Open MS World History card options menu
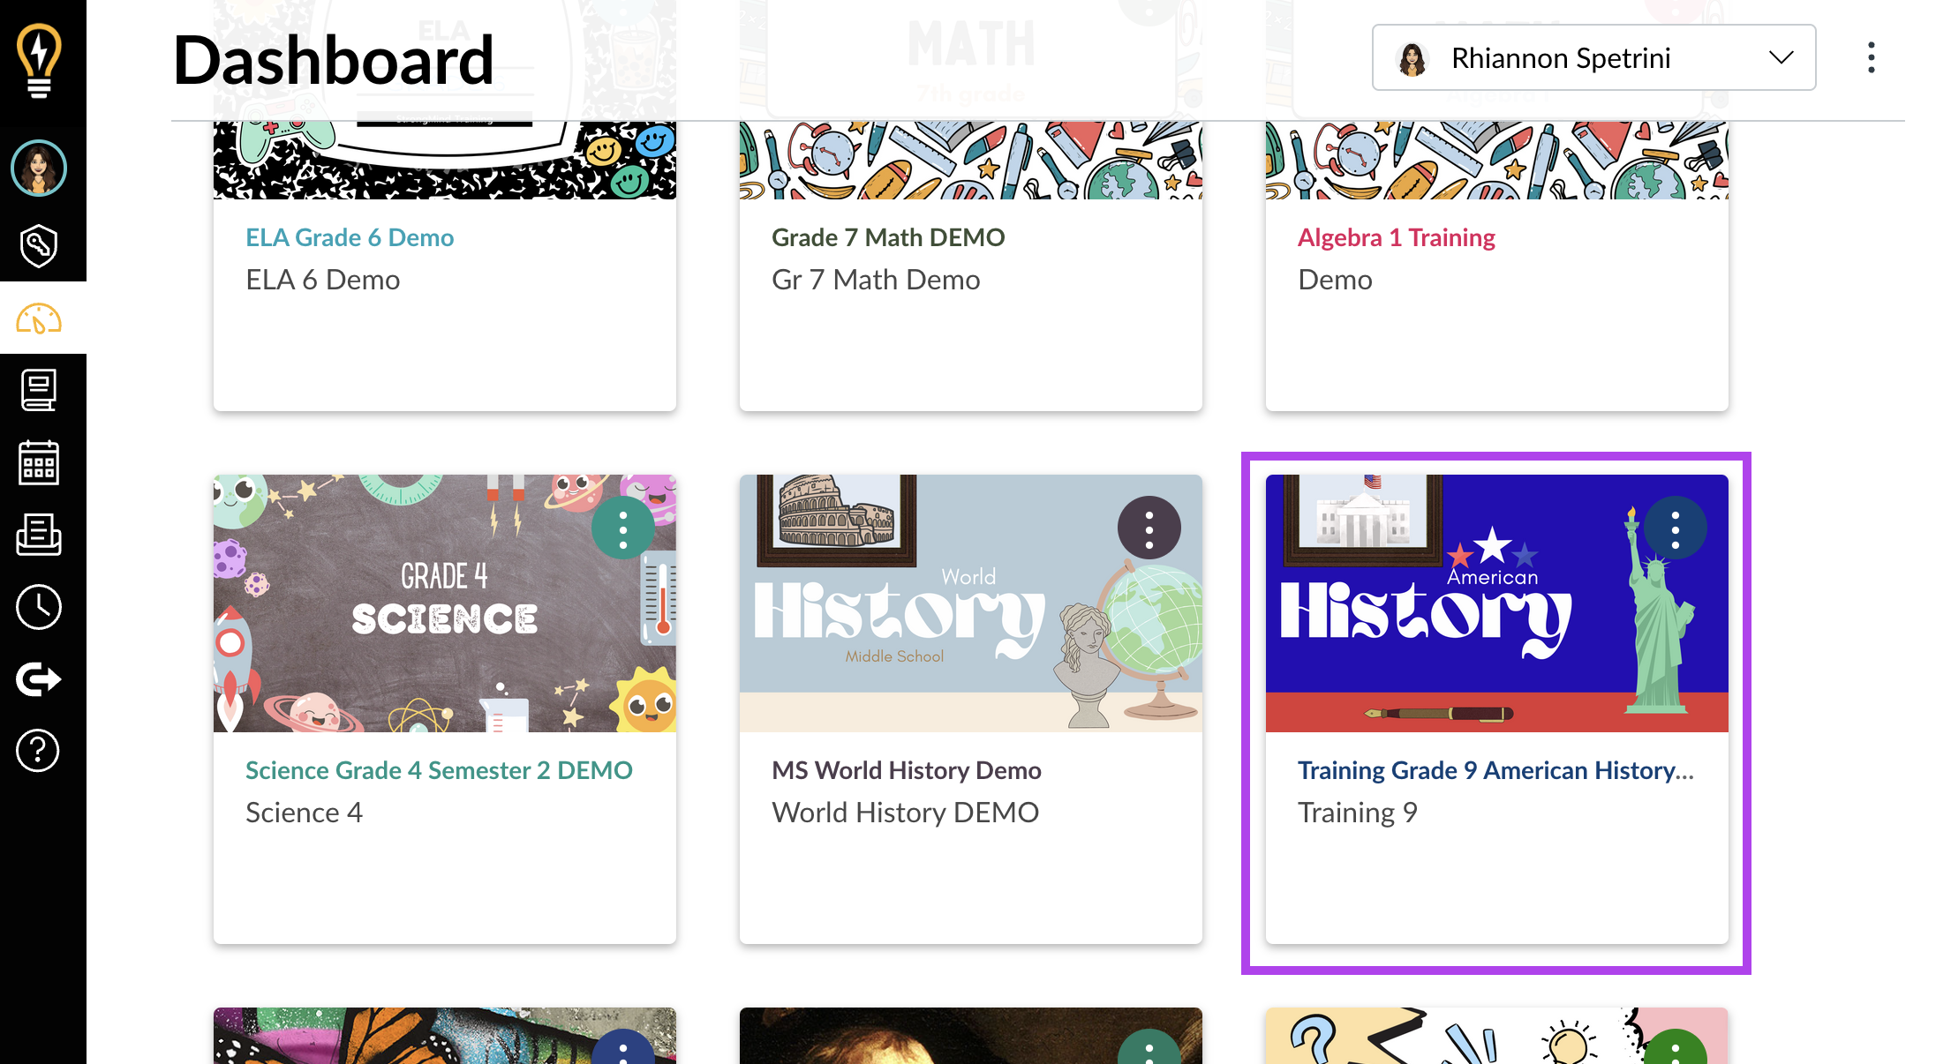 [x=1149, y=529]
